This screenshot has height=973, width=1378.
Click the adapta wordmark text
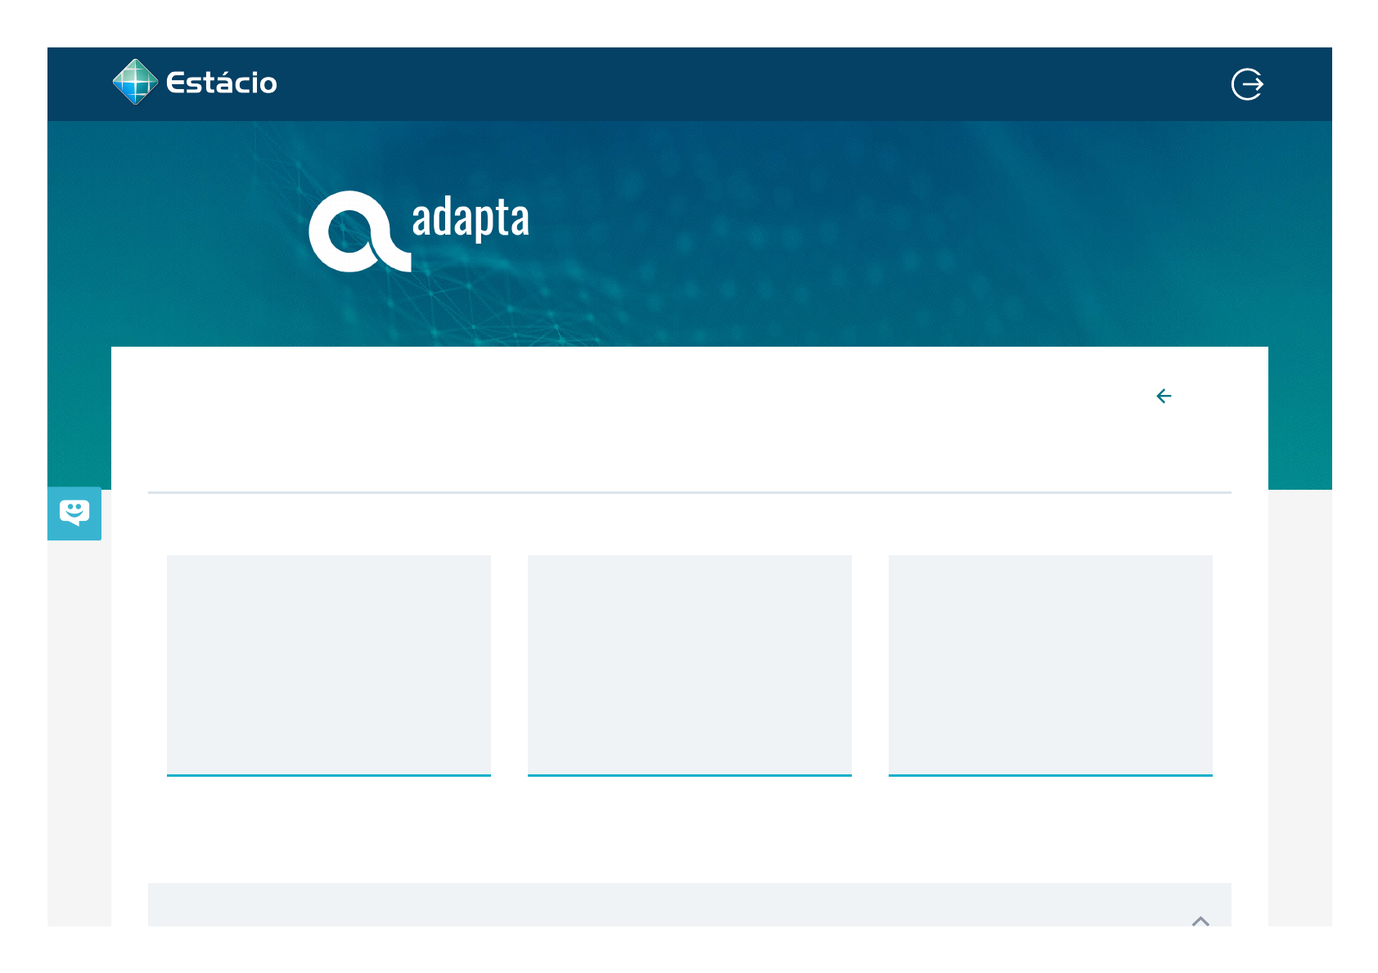click(x=471, y=218)
